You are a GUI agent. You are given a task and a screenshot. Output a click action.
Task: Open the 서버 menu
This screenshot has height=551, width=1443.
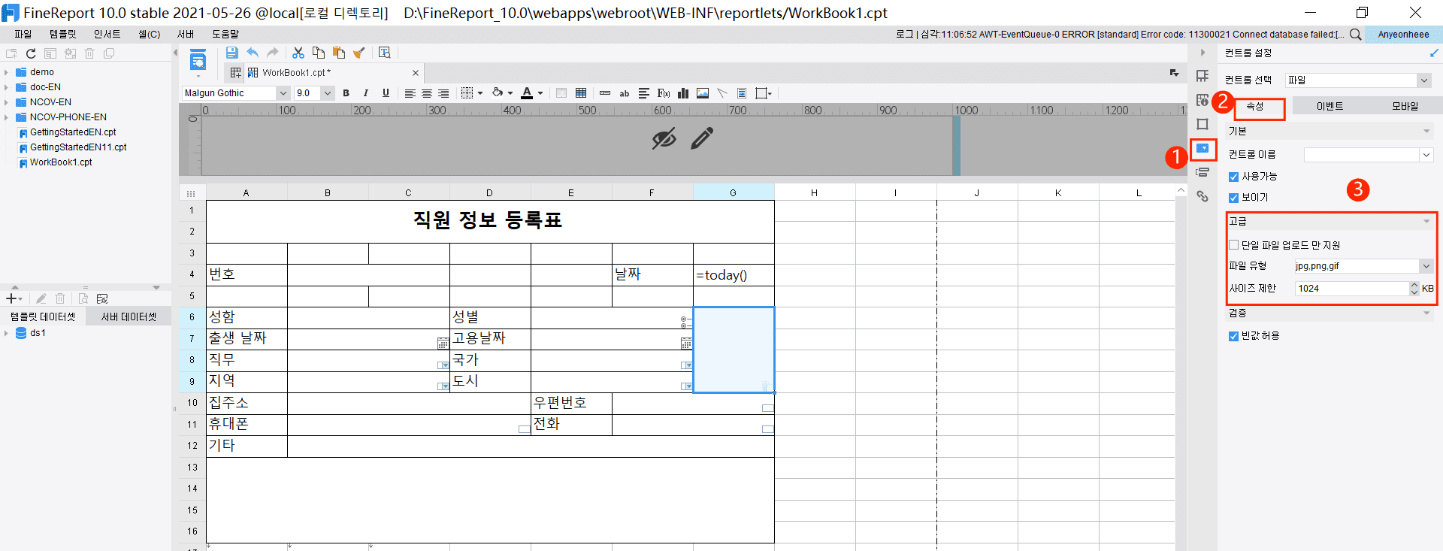[186, 34]
